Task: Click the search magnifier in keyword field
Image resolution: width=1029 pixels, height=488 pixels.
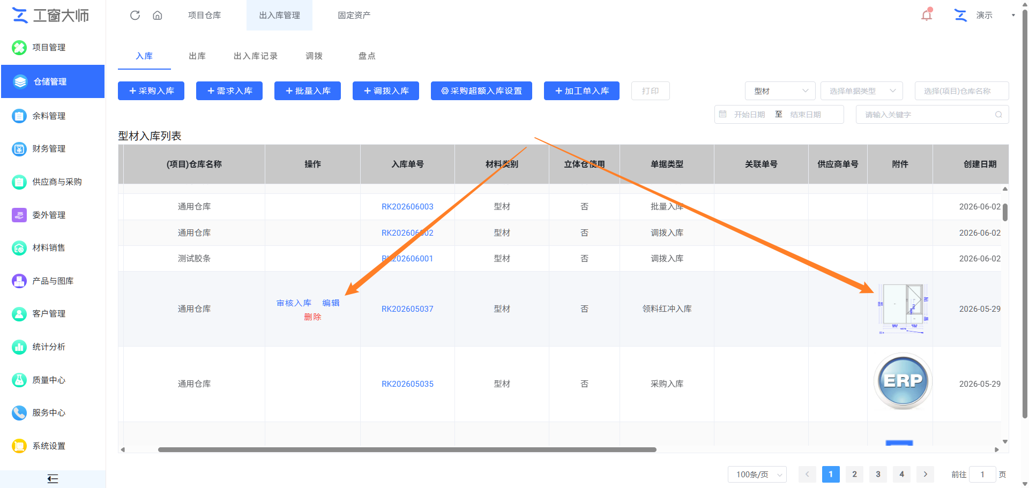Action: point(998,115)
